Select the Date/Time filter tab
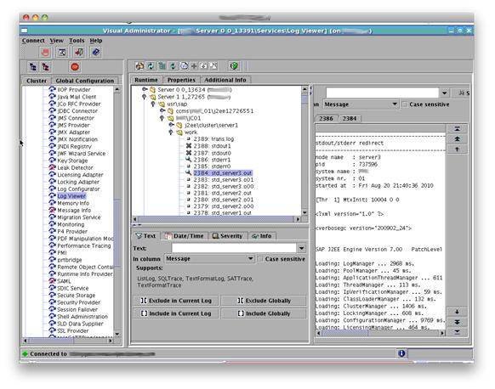495x389 pixels. coord(185,236)
